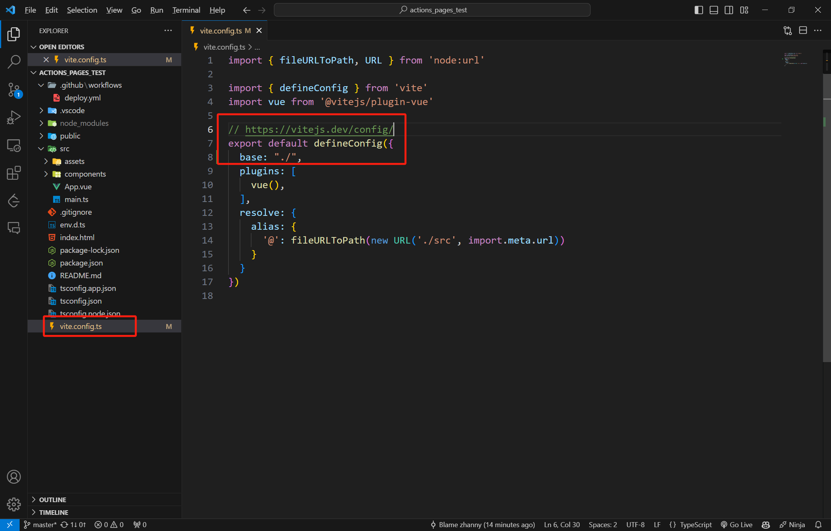The width and height of the screenshot is (831, 531).
Task: Select the vite.config.ts editor tab
Action: click(221, 31)
